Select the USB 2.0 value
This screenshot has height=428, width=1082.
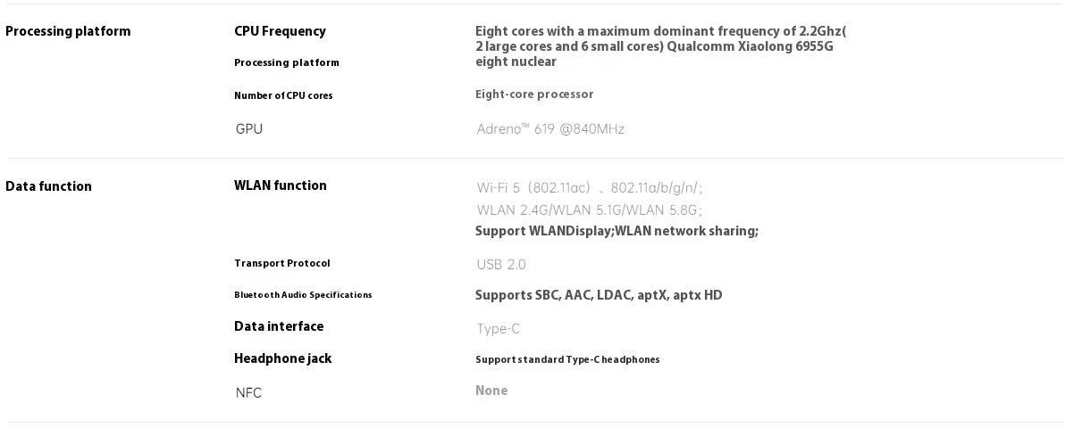click(x=501, y=264)
